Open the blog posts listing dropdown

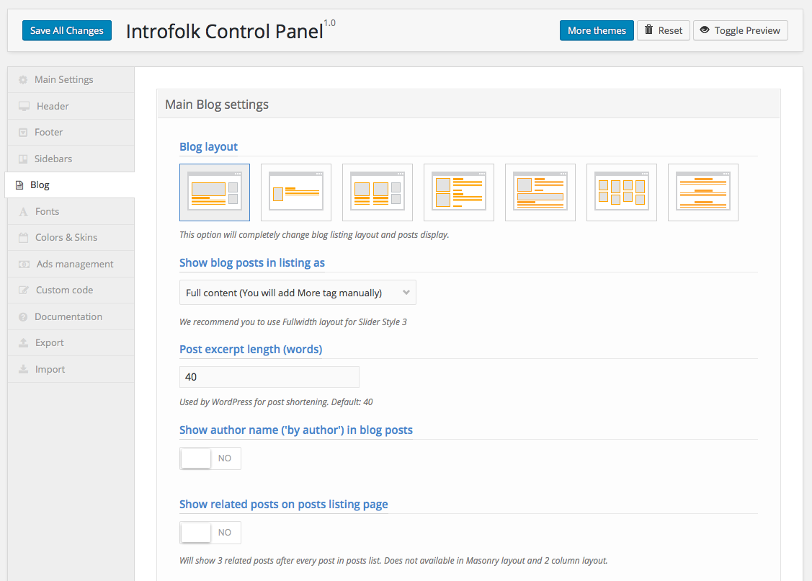pyautogui.click(x=298, y=293)
